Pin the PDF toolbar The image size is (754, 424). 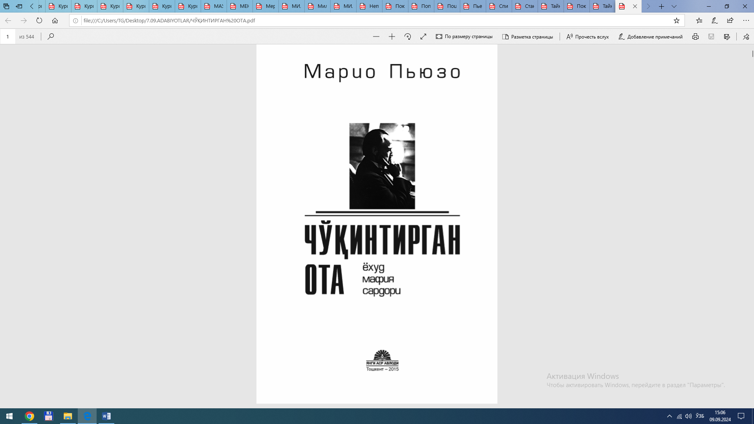click(x=746, y=37)
